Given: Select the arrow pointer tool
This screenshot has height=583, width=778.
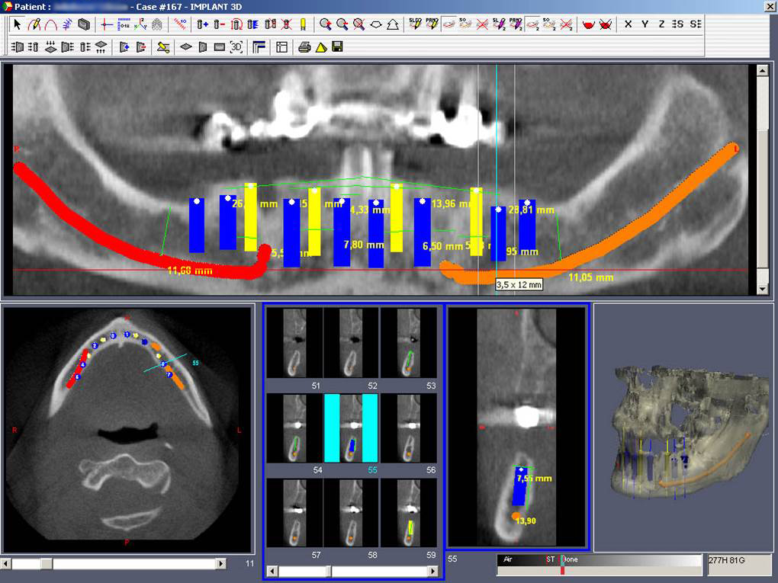Looking at the screenshot, I should tap(18, 24).
